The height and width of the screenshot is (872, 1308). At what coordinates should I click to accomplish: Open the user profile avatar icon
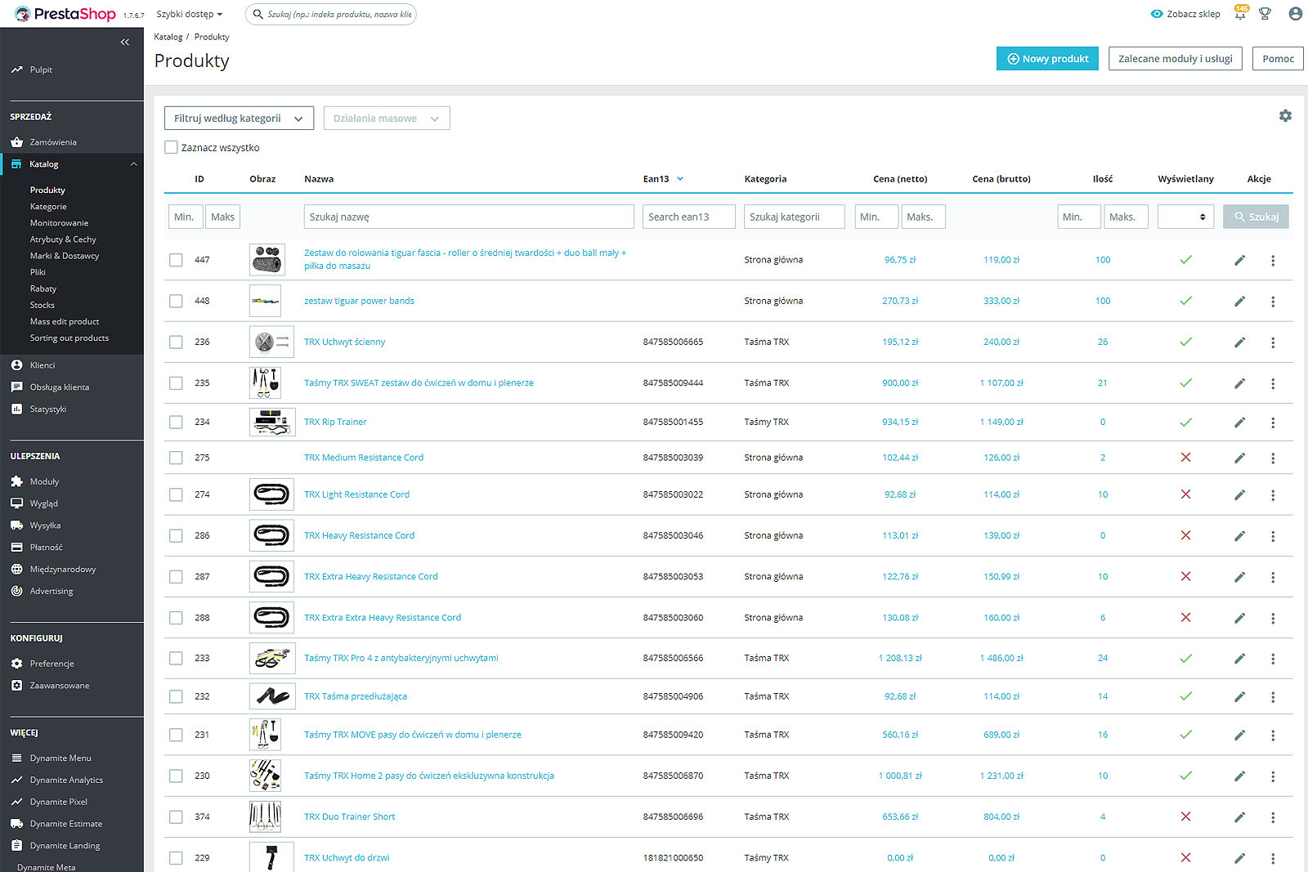[x=1295, y=14]
